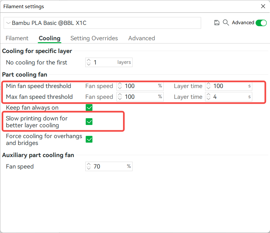Viewport: 270px width, 233px height.
Task: Open the settings search
Action: click(x=226, y=23)
